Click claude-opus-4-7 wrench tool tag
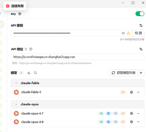 123,113
